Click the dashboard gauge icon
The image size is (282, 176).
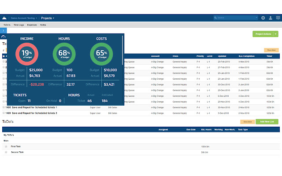[x=4, y=37]
